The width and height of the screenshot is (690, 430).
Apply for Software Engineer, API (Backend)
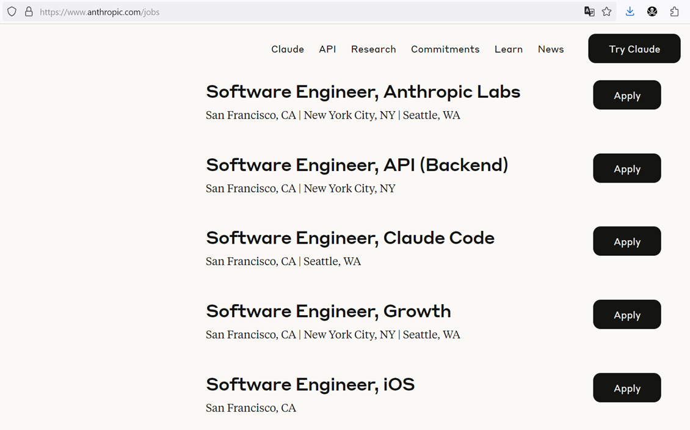point(626,169)
